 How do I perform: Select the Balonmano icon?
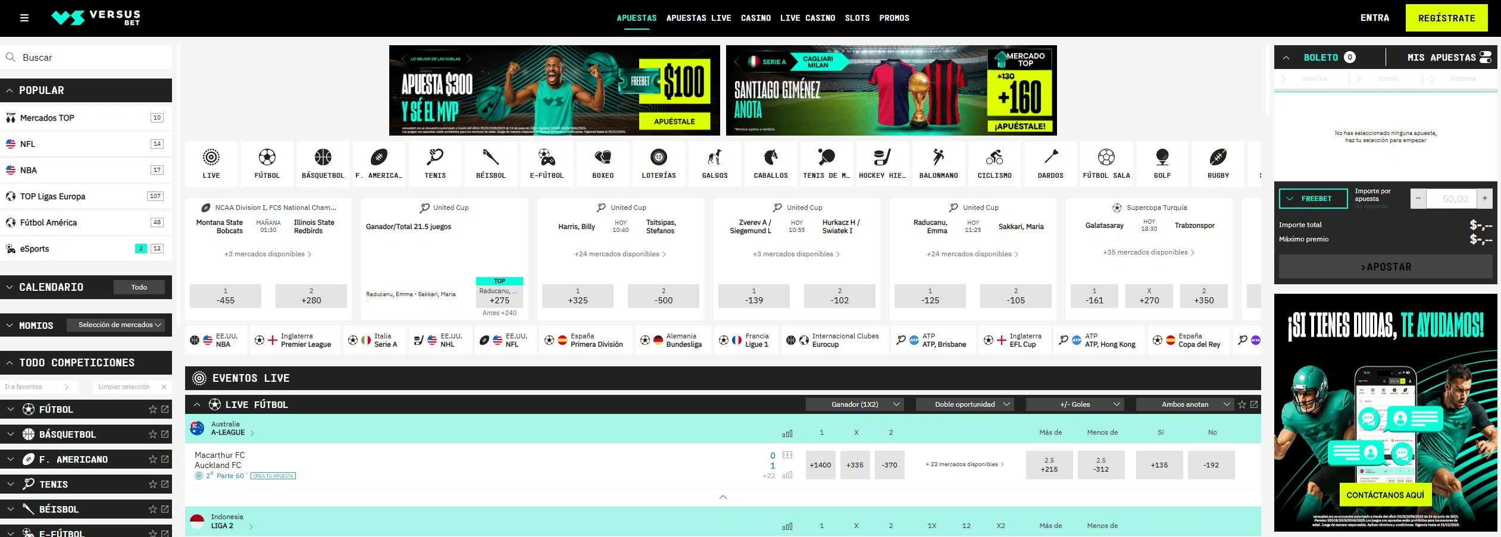click(x=939, y=164)
